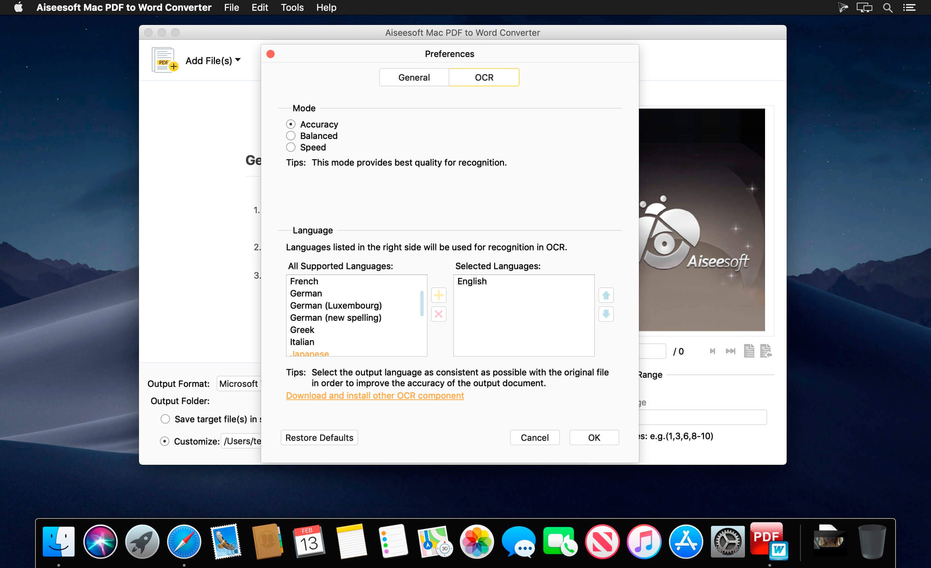Screen dimensions: 931x568
Task: Switch to the OCR preferences tab
Action: tap(484, 77)
